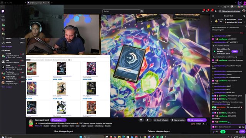Click the 'Bits: 5 % Rabatt' button

[161, 120]
